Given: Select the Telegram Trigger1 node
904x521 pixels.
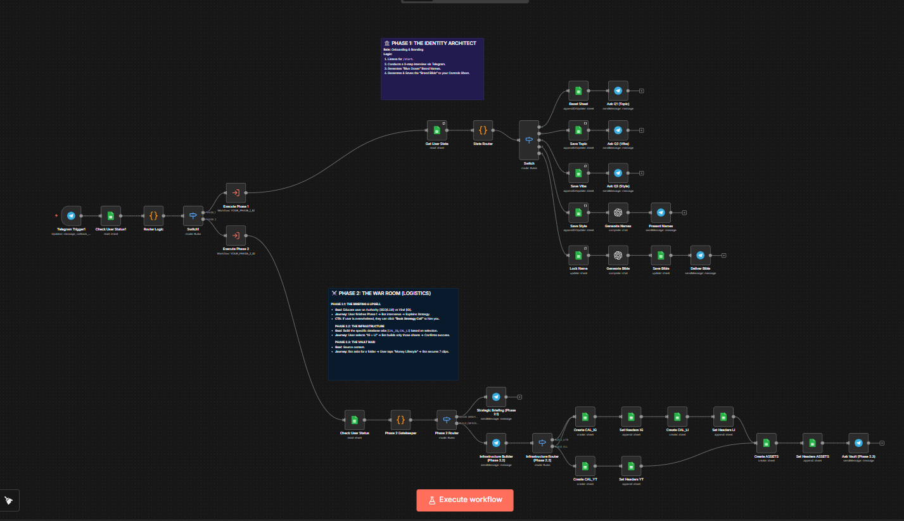Looking at the screenshot, I should tap(71, 216).
